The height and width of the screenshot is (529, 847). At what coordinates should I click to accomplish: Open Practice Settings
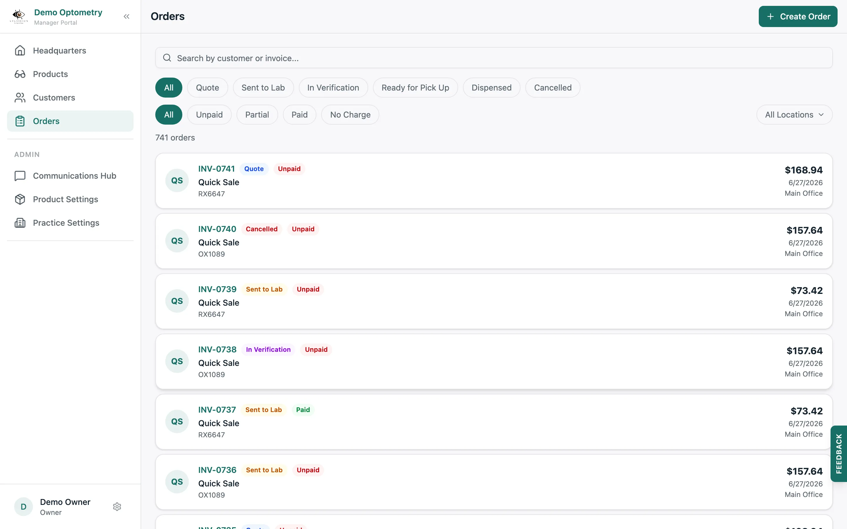pos(70,222)
